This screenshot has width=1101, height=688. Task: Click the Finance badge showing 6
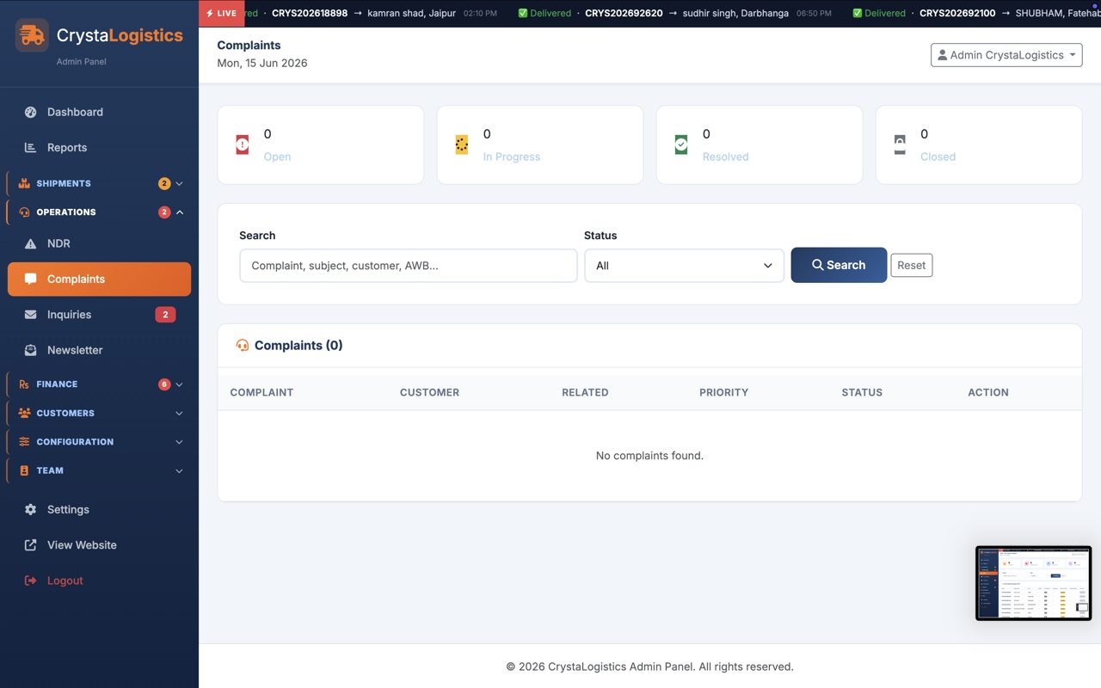point(164,384)
